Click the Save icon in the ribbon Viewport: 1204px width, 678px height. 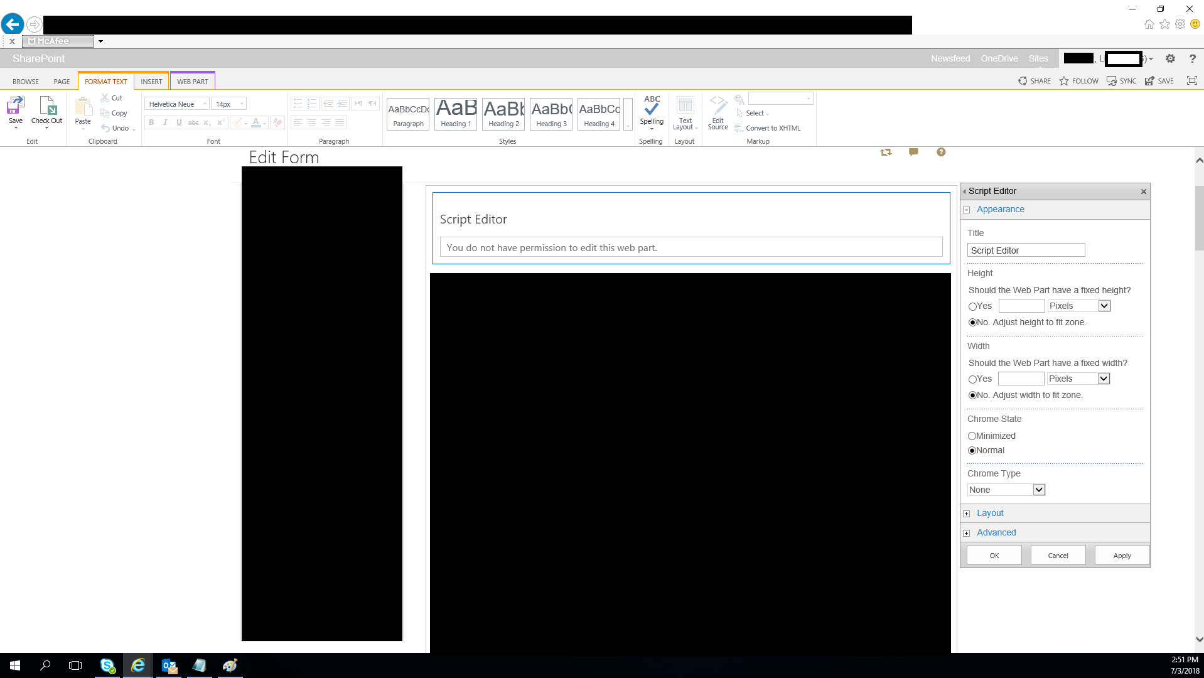(x=16, y=105)
